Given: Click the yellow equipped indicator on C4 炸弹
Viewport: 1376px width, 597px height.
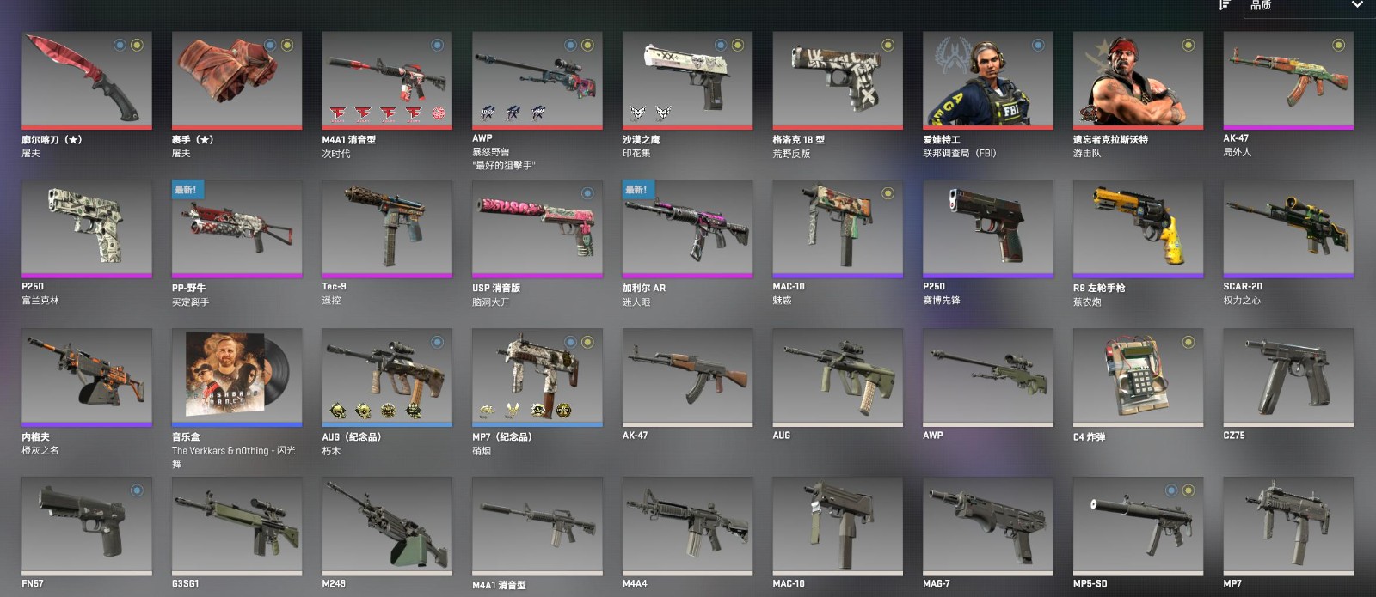Looking at the screenshot, I should pyautogui.click(x=1188, y=342).
